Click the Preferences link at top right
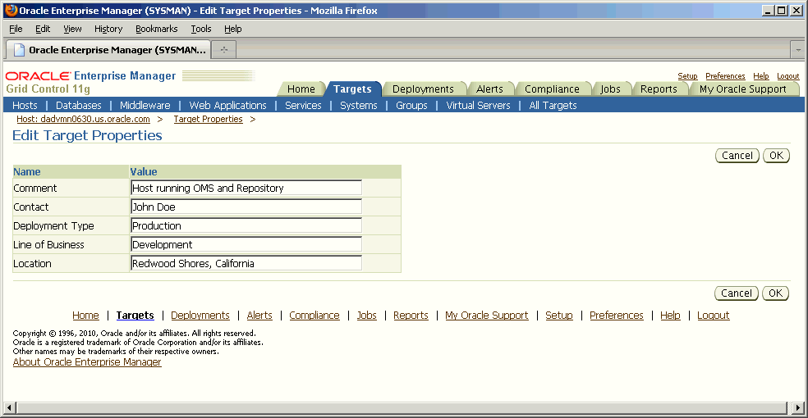808x418 pixels. pos(725,76)
